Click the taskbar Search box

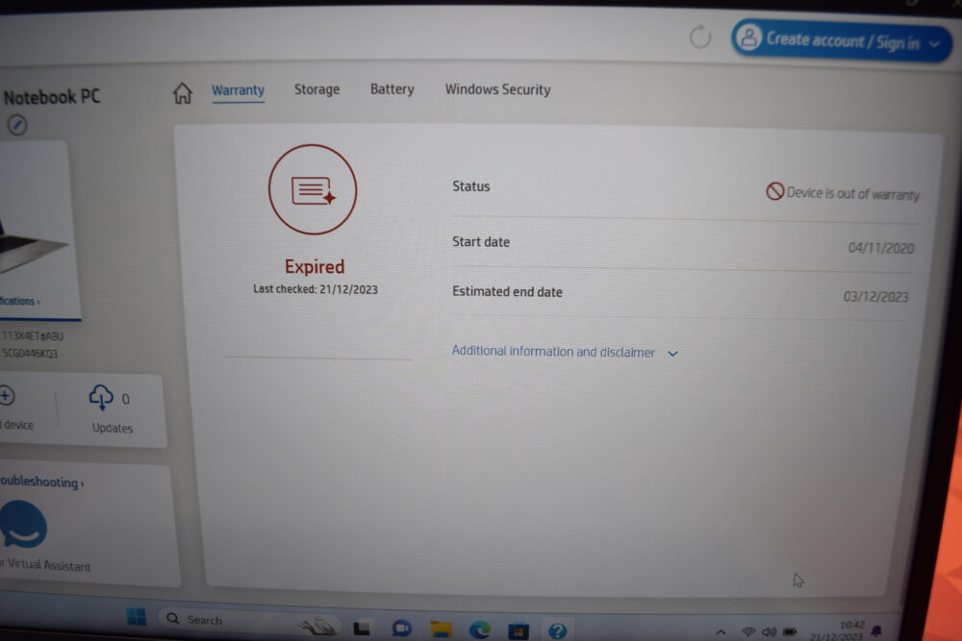248,620
